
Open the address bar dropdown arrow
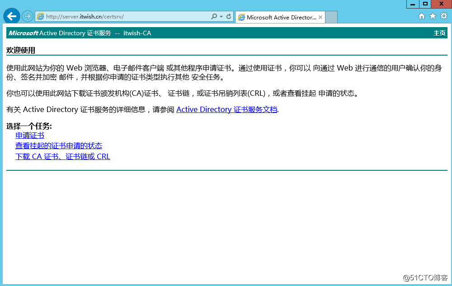221,17
